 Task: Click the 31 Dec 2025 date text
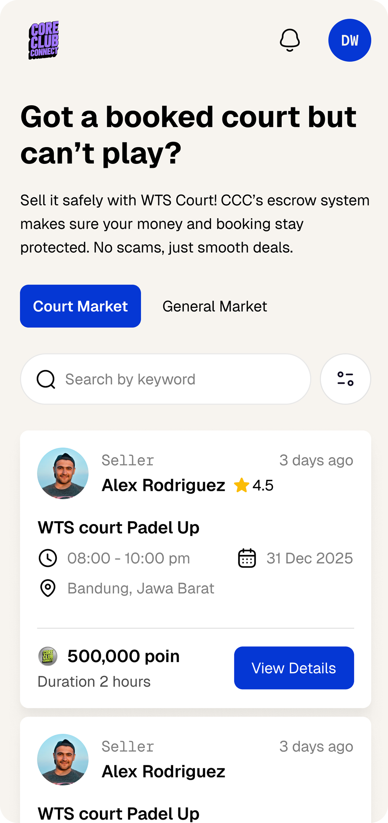(x=309, y=558)
